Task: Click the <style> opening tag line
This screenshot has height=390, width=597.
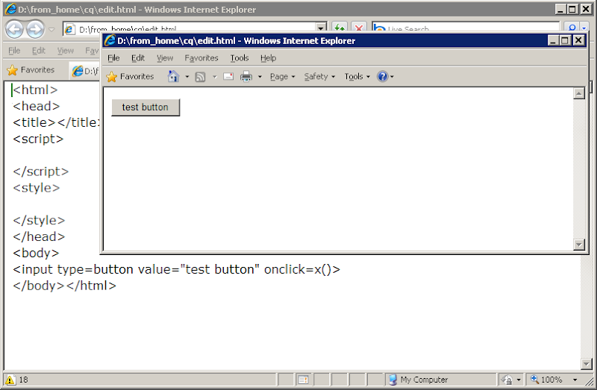Action: click(36, 188)
